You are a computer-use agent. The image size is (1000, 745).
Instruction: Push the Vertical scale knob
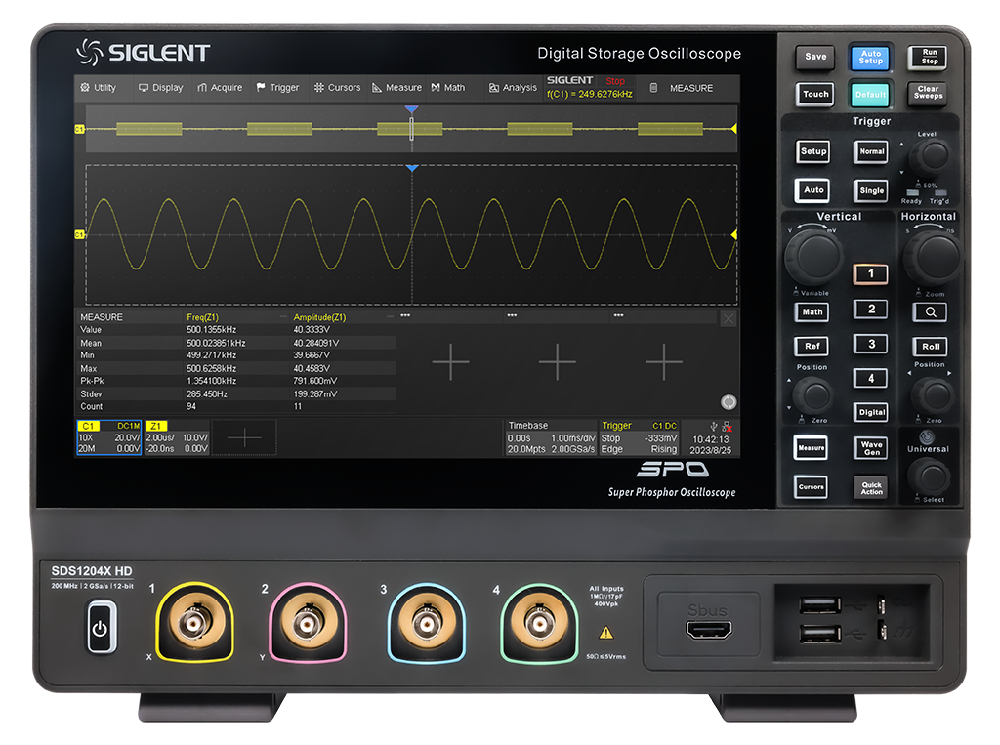813,257
